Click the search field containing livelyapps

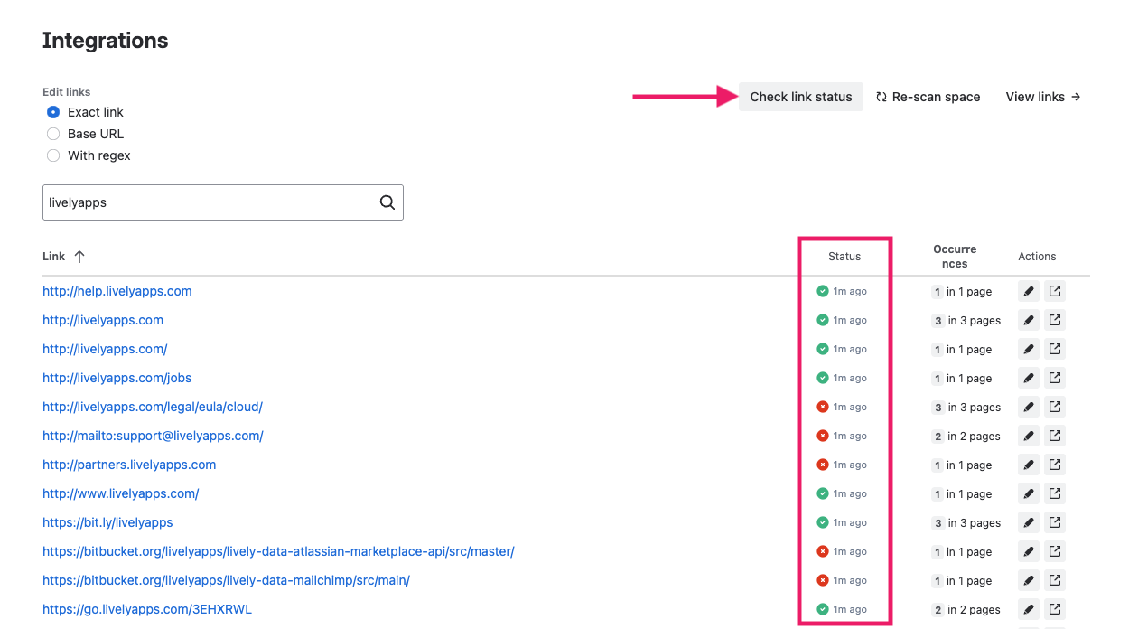208,202
